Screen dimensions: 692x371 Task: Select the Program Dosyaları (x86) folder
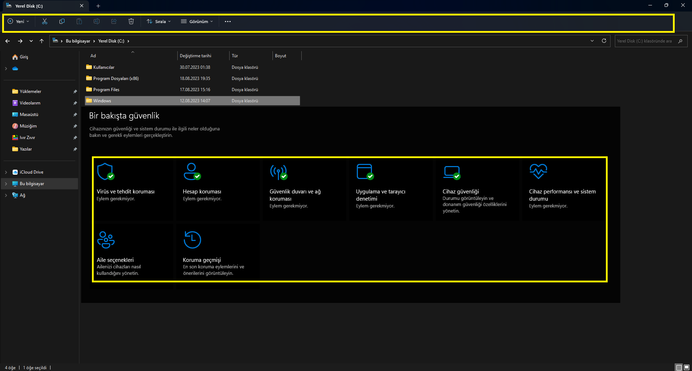click(x=192, y=79)
